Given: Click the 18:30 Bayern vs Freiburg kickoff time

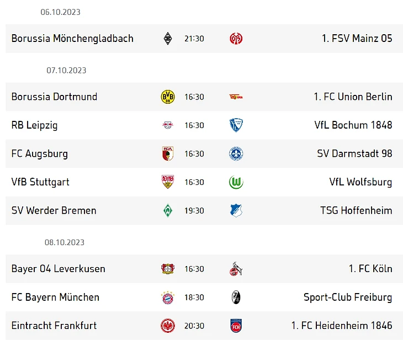Looking at the screenshot, I should click(194, 297).
